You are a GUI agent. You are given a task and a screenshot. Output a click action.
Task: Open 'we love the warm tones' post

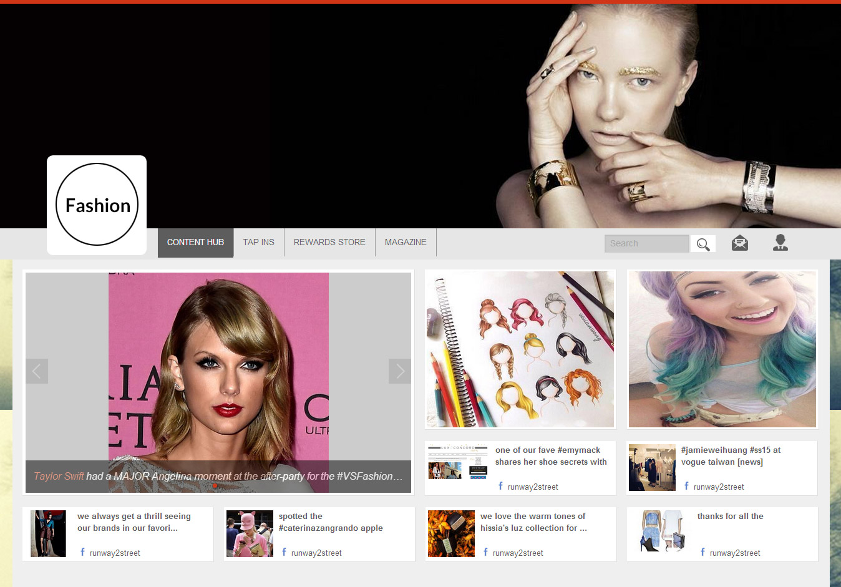(x=533, y=522)
